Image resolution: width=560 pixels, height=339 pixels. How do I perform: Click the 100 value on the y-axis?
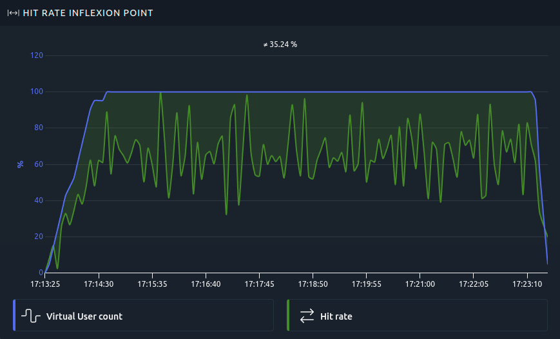pyautogui.click(x=37, y=92)
